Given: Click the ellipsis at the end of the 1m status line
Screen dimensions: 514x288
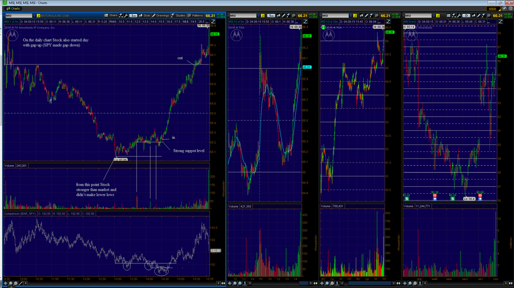Looking at the screenshot, I should pyautogui.click(x=207, y=22).
